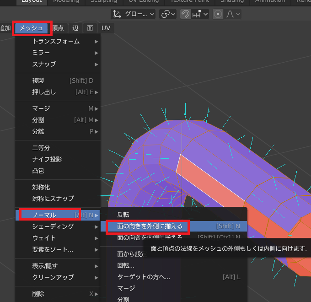Image resolution: width=311 pixels, height=302 pixels.
Task: Choose 反転 in the normals submenu
Action: click(x=174, y=215)
